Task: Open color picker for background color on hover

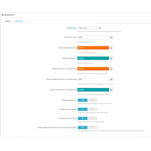Action: 111,79
